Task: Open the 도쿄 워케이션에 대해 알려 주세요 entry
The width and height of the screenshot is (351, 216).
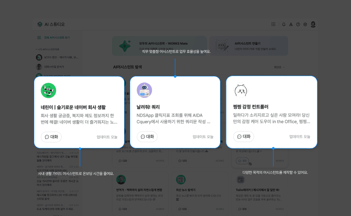Action: tap(58, 207)
